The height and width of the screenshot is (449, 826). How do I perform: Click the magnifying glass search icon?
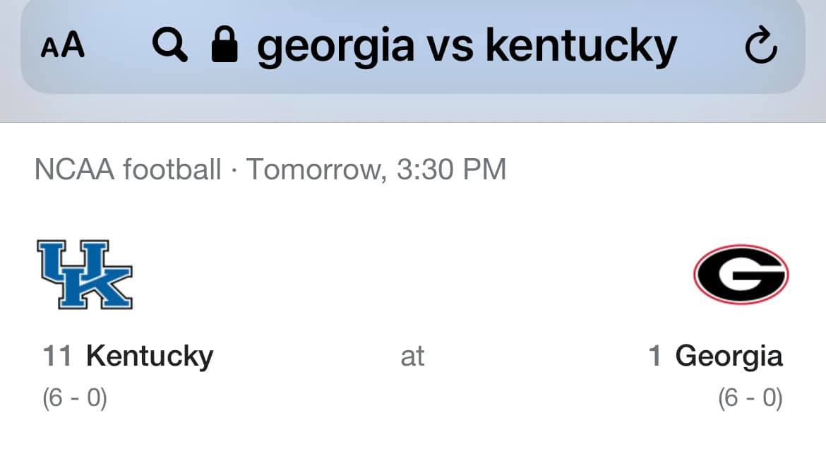point(170,46)
